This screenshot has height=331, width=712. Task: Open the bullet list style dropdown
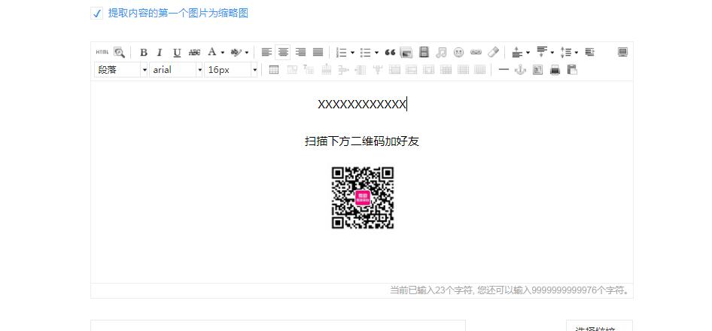(376, 53)
